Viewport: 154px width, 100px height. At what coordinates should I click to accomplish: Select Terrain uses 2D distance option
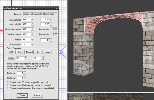pos(8,82)
